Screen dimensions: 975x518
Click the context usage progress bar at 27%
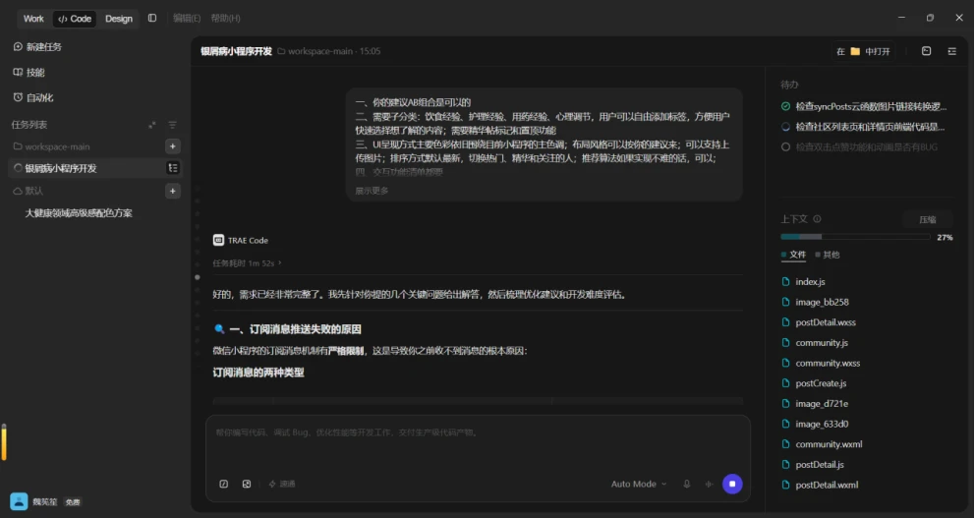(855, 237)
